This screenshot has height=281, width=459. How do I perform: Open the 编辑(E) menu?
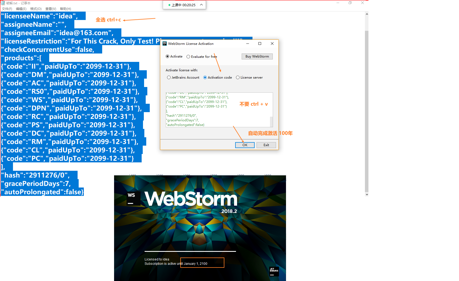21,9
